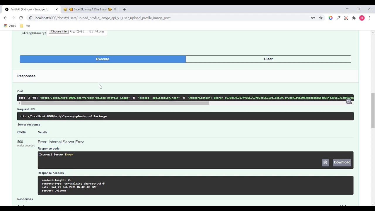Copy the curl command to clipboard
The height and width of the screenshot is (211, 375).
coord(349,101)
